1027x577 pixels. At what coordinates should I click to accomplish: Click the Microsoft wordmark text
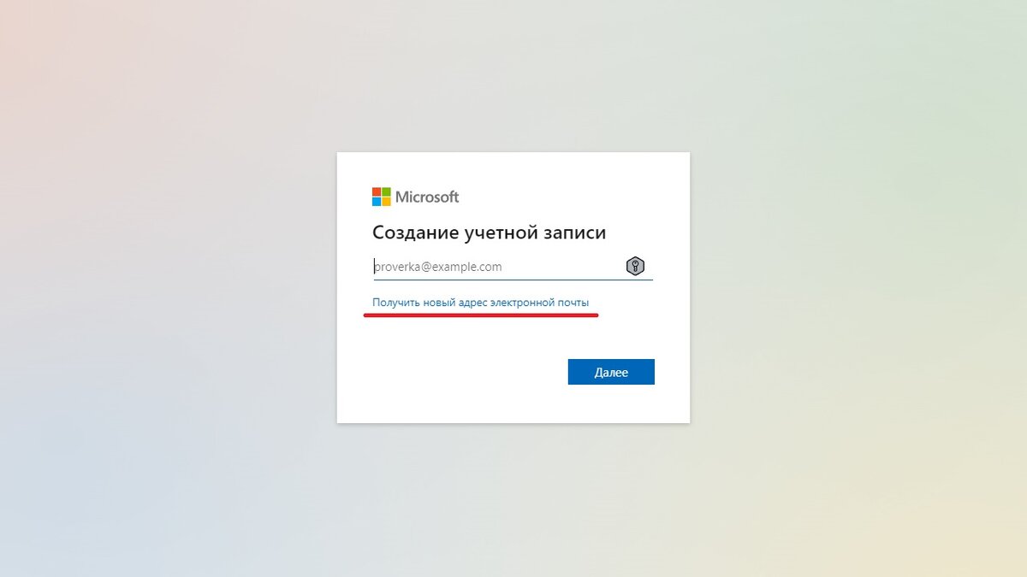(427, 197)
